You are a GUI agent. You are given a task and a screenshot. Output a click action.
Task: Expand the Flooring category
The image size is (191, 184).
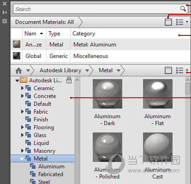point(23,127)
